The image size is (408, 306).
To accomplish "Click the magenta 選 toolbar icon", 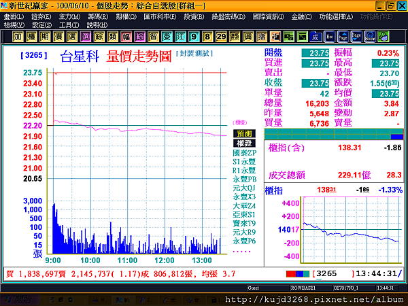I will pos(86,37).
